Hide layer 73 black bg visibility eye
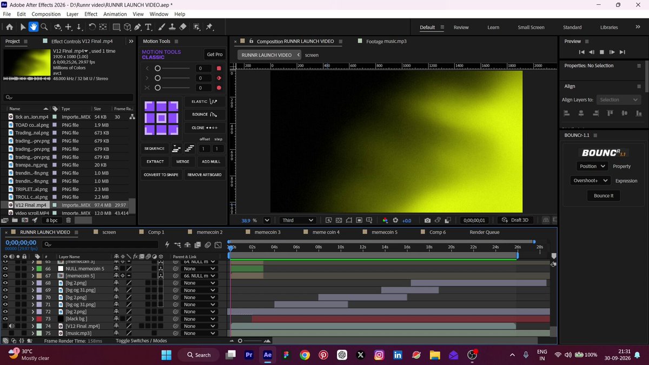 (x=5, y=319)
